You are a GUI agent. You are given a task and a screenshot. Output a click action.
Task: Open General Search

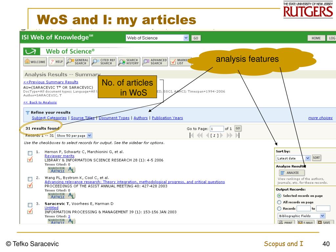tap(77, 62)
